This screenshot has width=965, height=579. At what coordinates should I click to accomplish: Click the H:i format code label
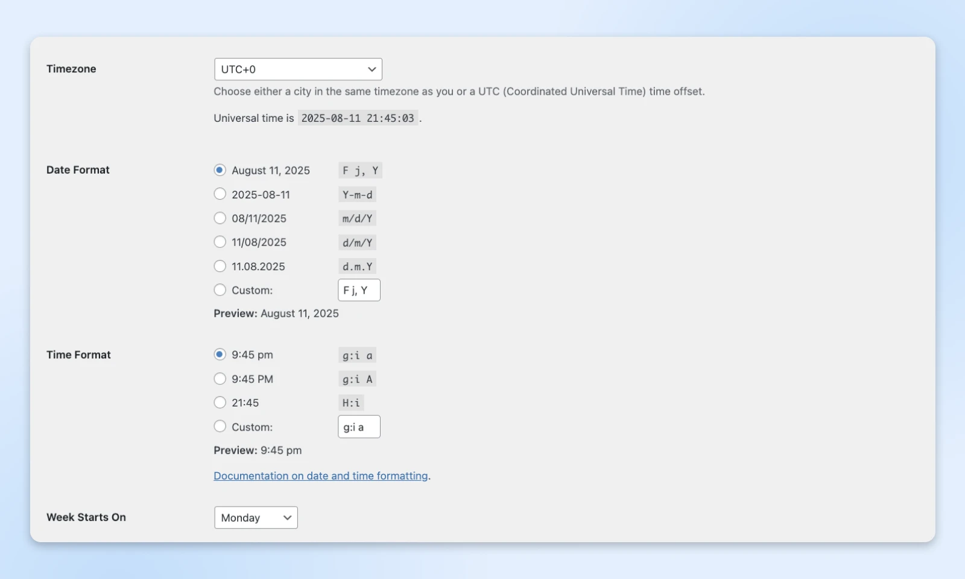pyautogui.click(x=351, y=403)
